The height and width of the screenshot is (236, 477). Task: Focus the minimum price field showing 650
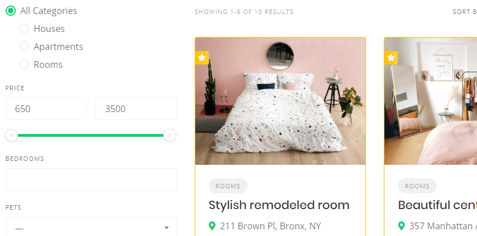[x=46, y=109]
